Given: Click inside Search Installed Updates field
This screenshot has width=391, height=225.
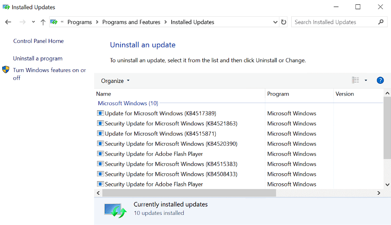Looking at the screenshot, I should pyautogui.click(x=334, y=22).
